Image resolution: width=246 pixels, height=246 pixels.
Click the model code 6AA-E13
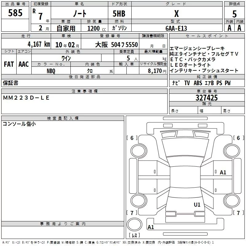click(176, 28)
